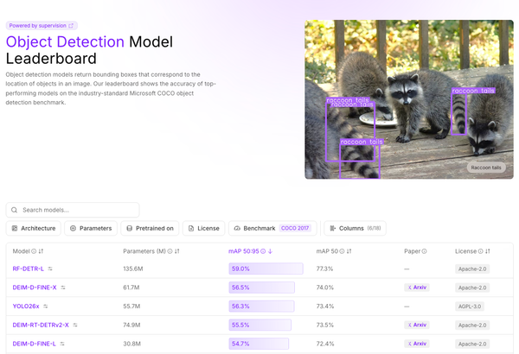The width and height of the screenshot is (519, 354).
Task: Open the Architecture filter dropdown
Action: (x=34, y=228)
